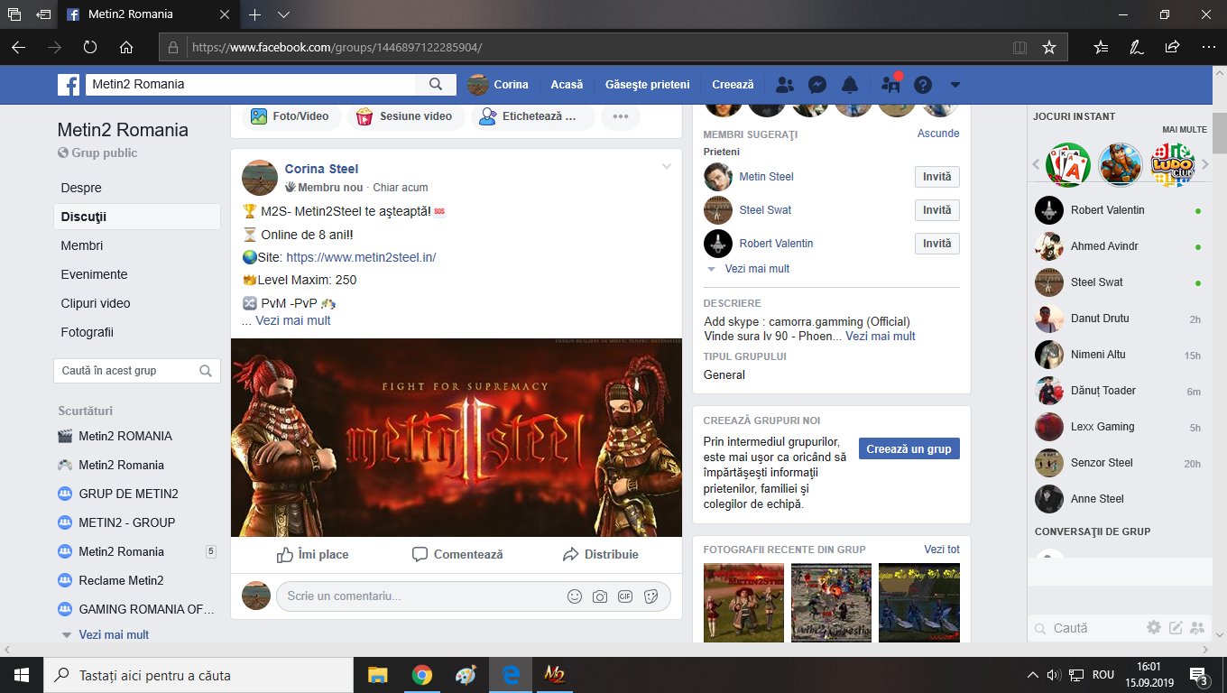
Task: Add page to favorites star
Action: [1048, 47]
